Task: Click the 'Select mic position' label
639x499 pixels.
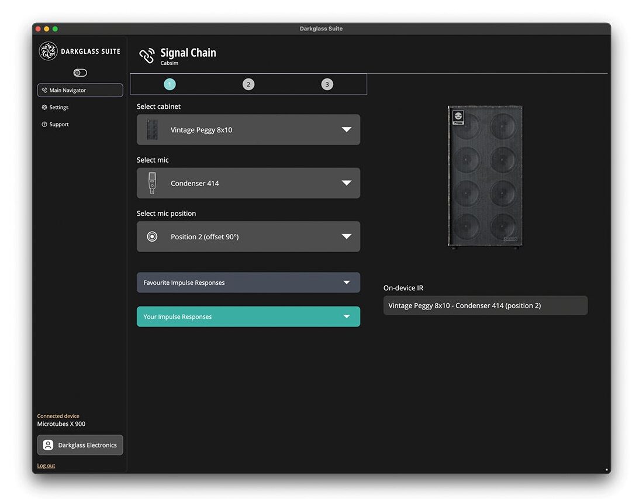Action: tap(166, 214)
